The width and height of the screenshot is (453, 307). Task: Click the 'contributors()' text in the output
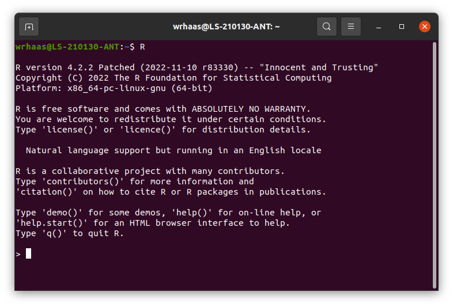[x=83, y=181]
